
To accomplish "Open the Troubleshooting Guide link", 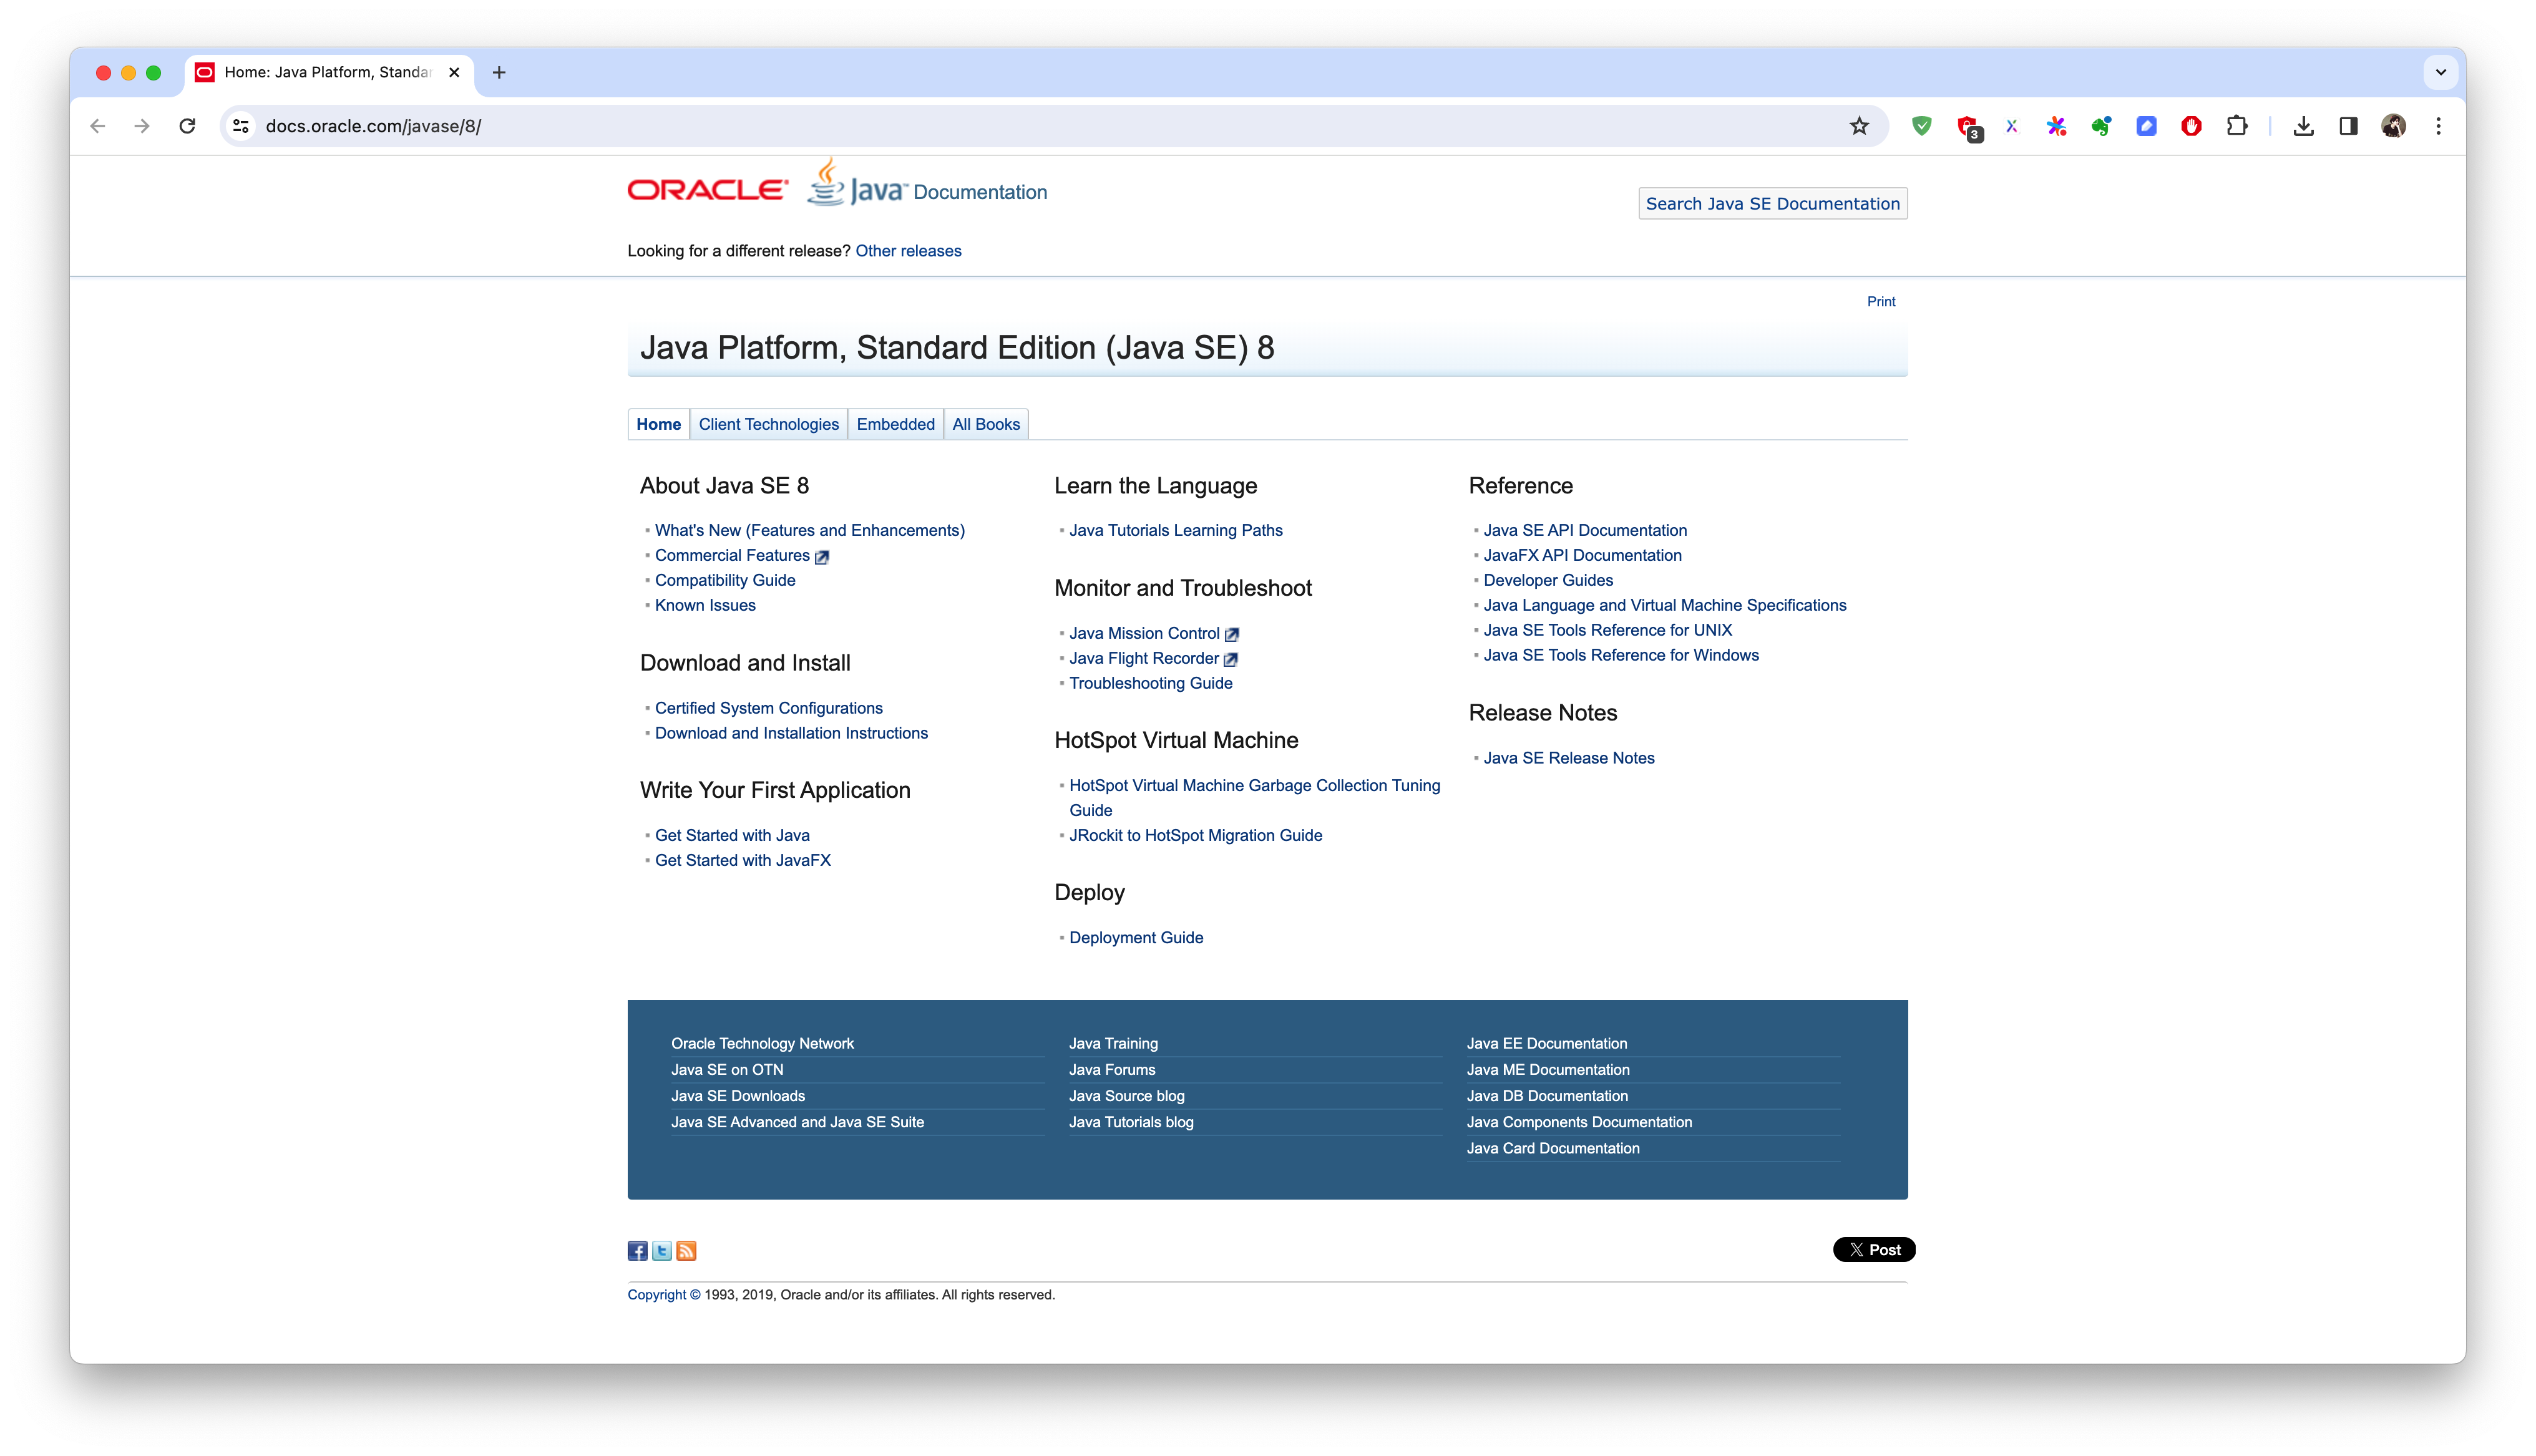I will click(1150, 683).
